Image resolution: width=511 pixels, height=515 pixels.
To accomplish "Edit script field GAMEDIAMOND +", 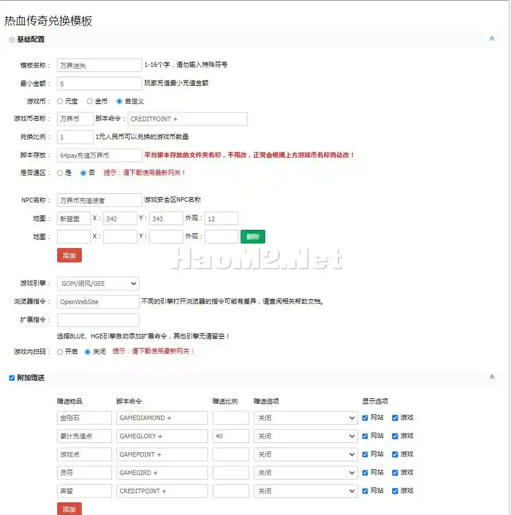I will pyautogui.click(x=162, y=418).
